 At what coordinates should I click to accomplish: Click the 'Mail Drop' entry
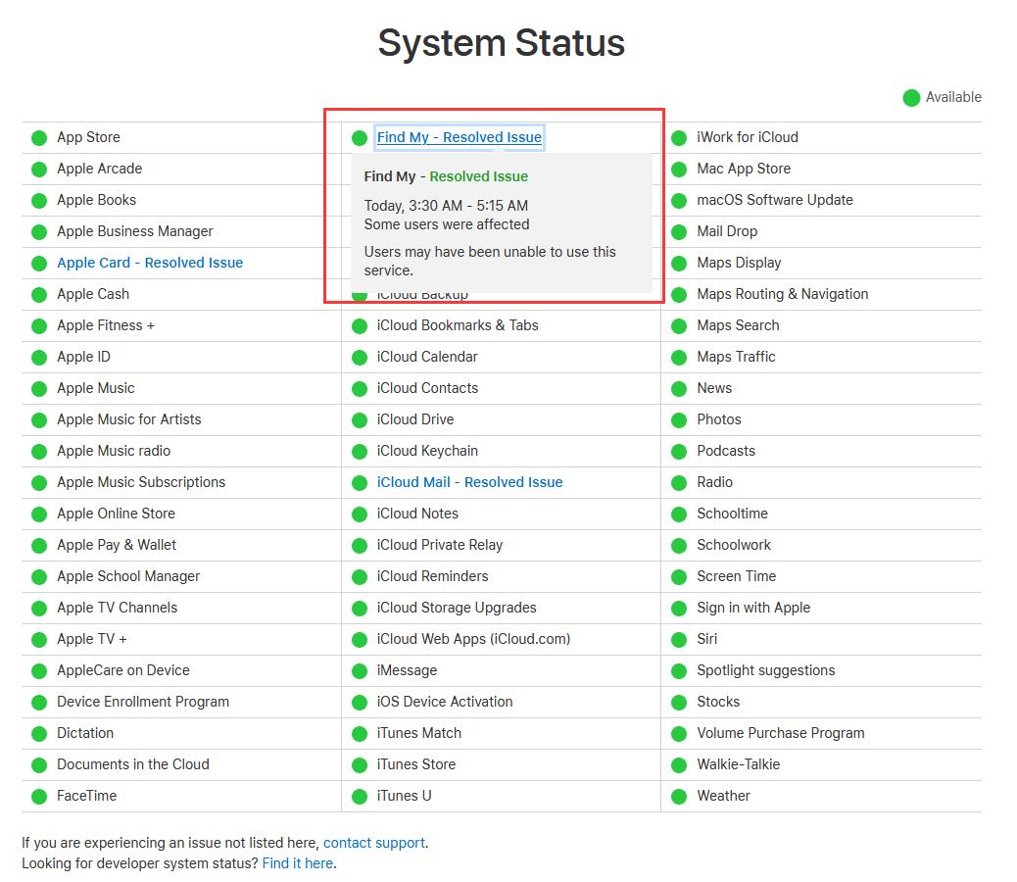727,231
